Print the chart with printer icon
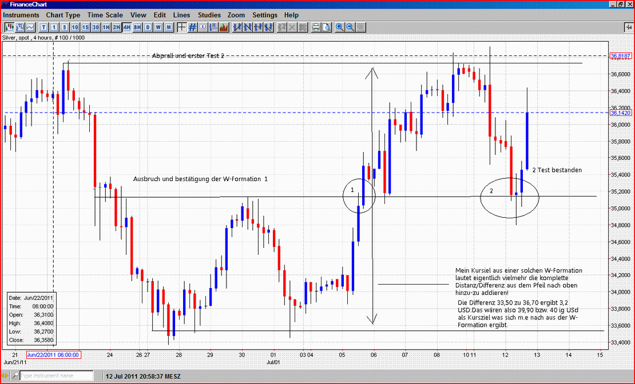This screenshot has height=384, width=635. click(316, 27)
